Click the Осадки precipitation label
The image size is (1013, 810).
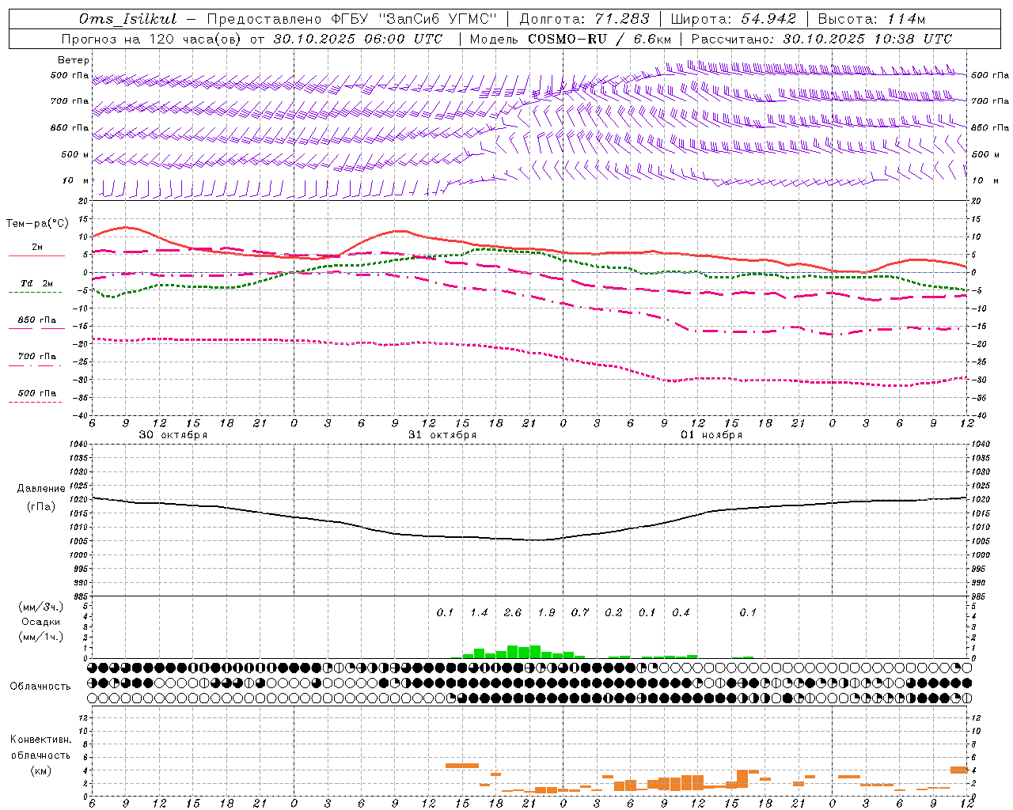[41, 622]
